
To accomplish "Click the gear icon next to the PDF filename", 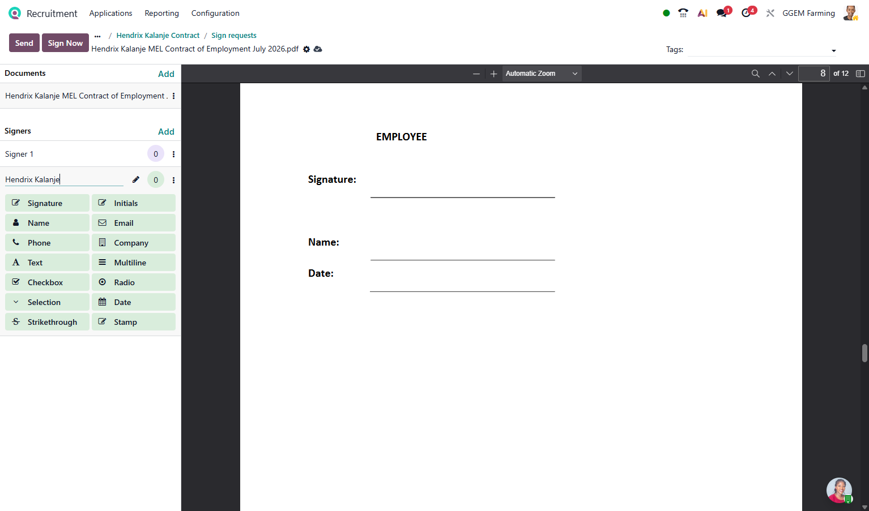I will pyautogui.click(x=306, y=49).
